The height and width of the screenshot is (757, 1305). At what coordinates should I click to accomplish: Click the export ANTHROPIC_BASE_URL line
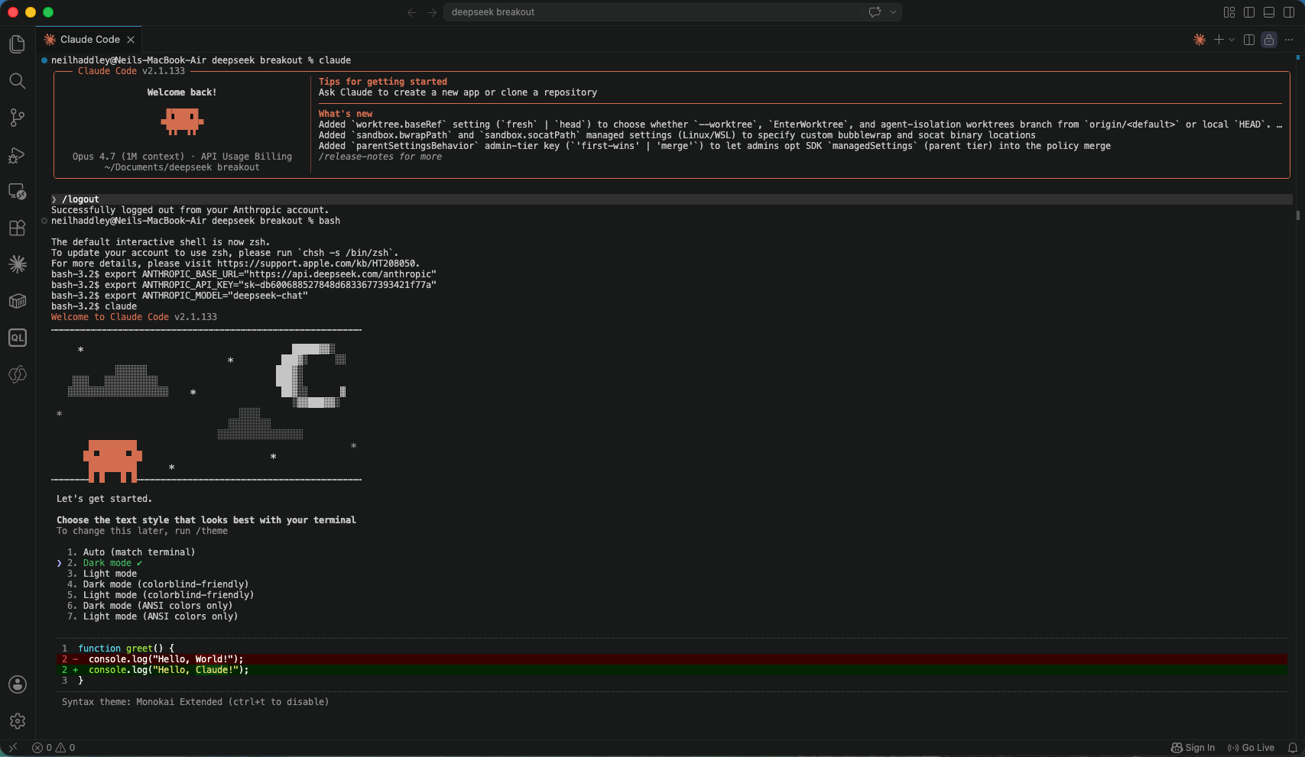pyautogui.click(x=244, y=274)
